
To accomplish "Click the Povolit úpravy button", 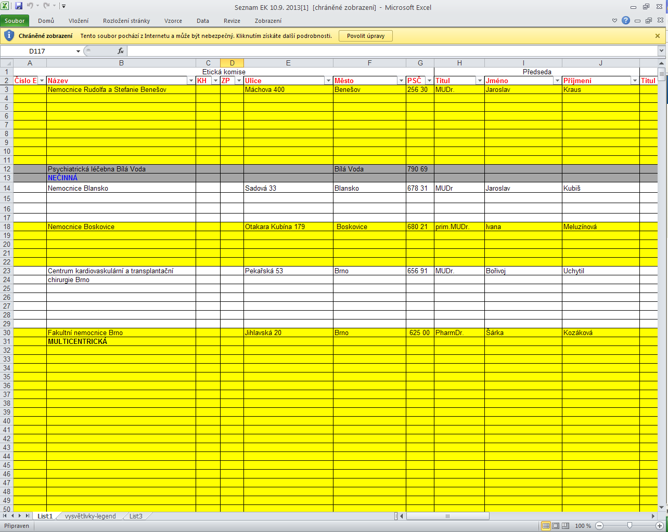I will click(x=366, y=36).
